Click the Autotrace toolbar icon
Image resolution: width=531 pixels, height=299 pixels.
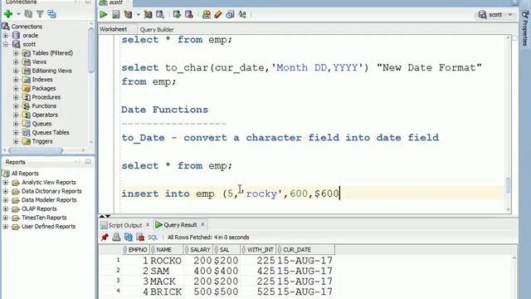(148, 14)
